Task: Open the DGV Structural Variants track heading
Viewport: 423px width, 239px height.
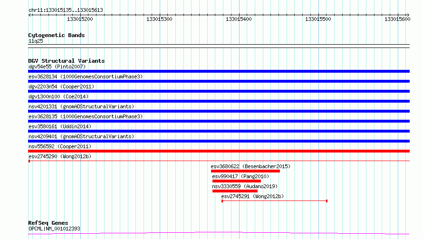Action: click(x=67, y=61)
